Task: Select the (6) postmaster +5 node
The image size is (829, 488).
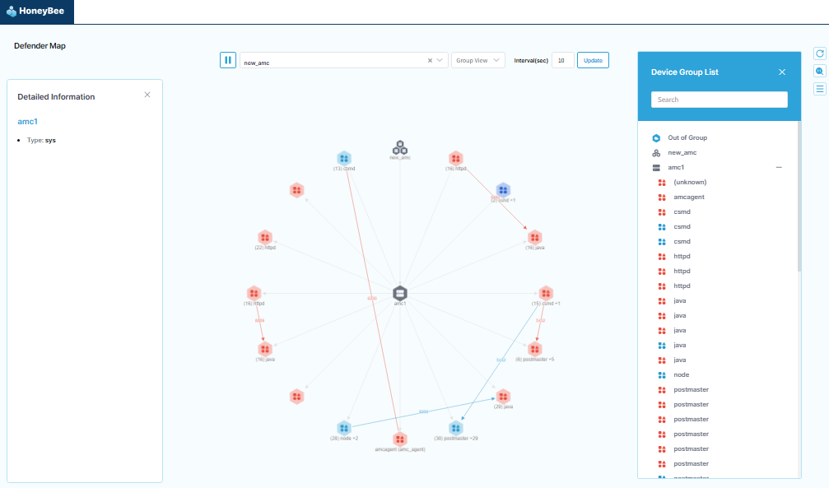Action: (534, 349)
